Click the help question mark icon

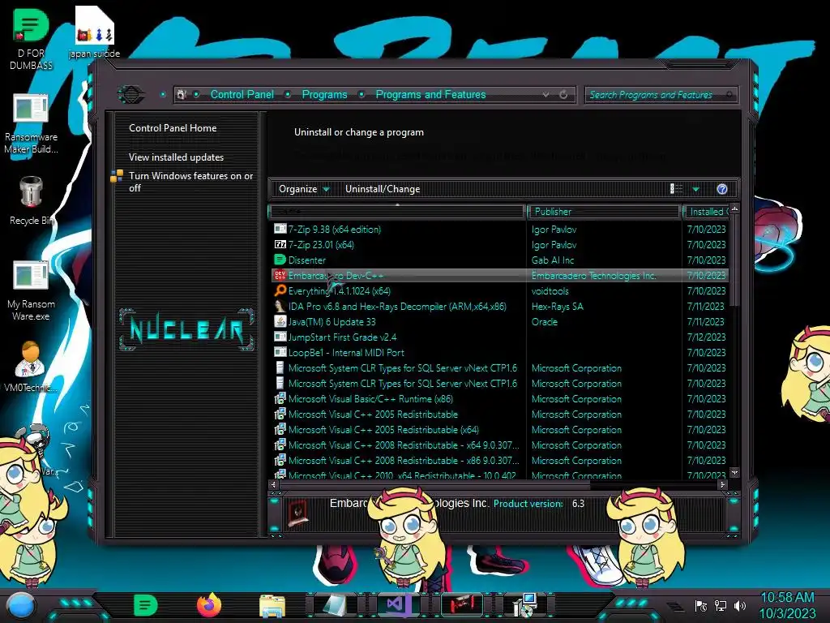click(x=722, y=189)
